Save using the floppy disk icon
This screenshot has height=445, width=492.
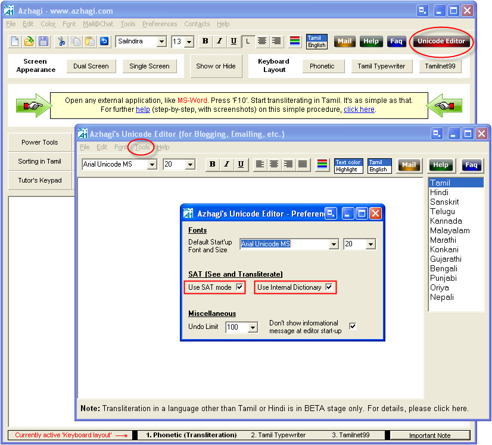(43, 42)
